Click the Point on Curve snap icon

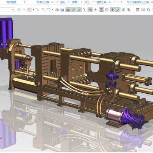pyautogui.click(x=118, y=10)
